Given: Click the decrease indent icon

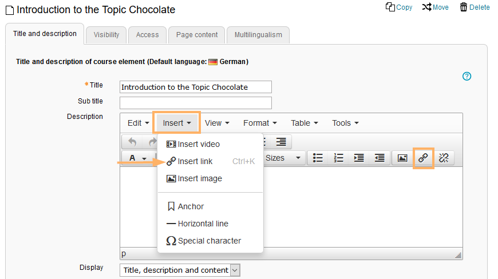Looking at the screenshot, I should [x=379, y=158].
